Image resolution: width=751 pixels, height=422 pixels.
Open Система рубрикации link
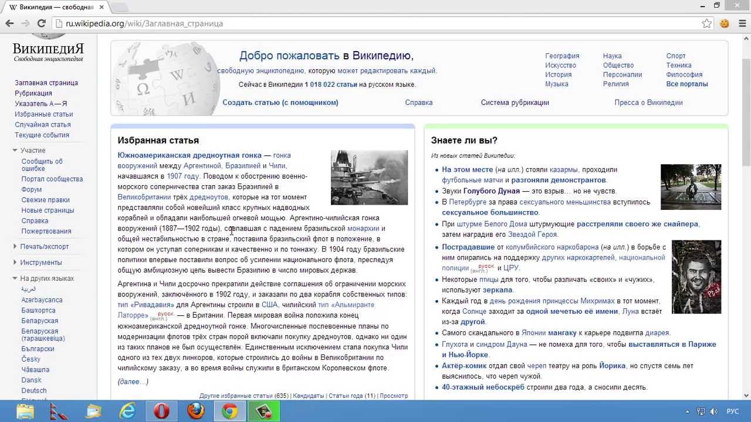click(x=515, y=103)
